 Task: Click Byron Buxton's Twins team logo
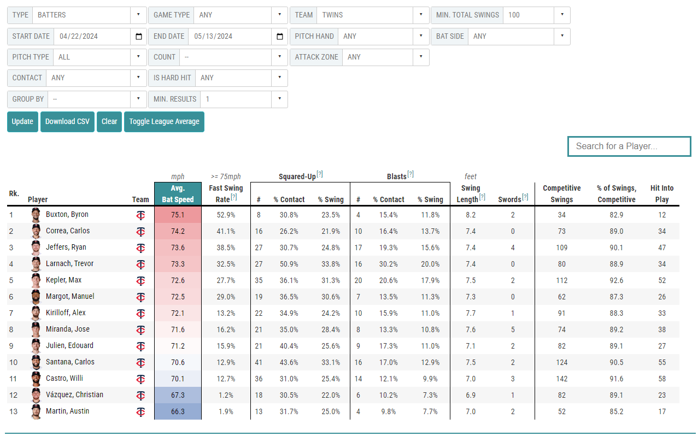pos(140,215)
